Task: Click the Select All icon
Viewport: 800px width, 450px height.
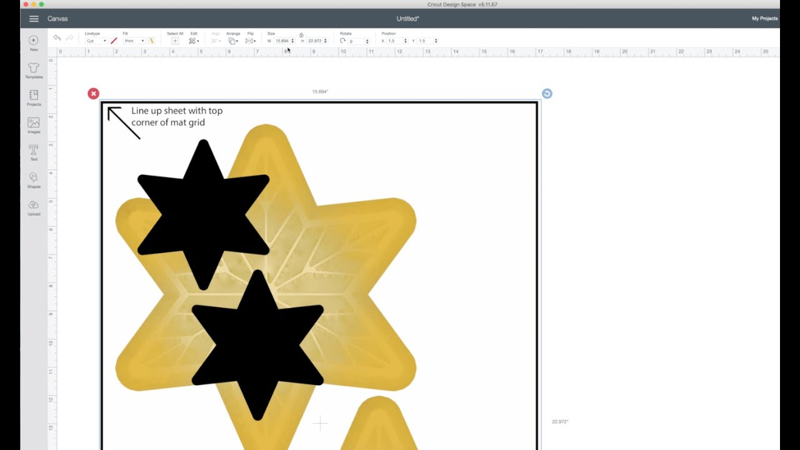Action: (175, 41)
